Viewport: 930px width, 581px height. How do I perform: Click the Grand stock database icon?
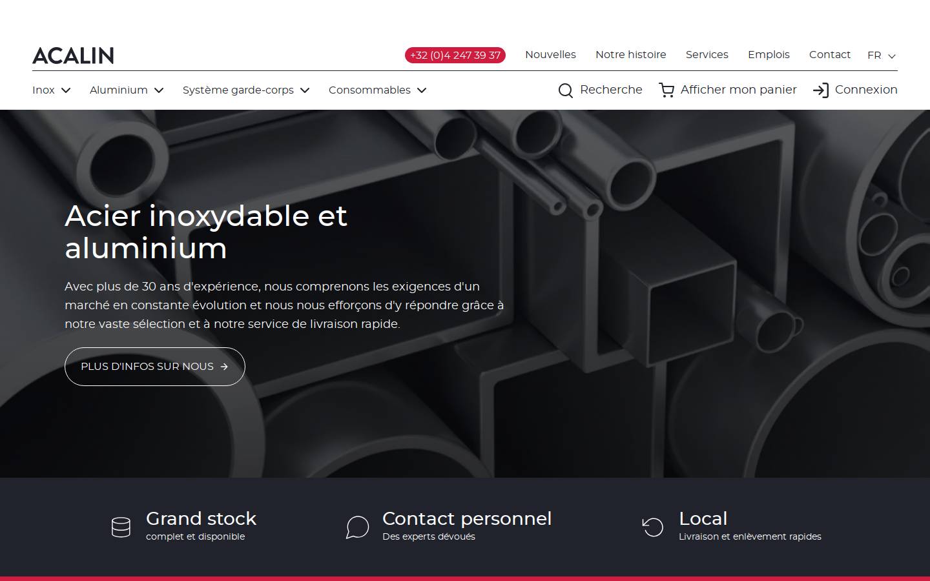tap(121, 527)
